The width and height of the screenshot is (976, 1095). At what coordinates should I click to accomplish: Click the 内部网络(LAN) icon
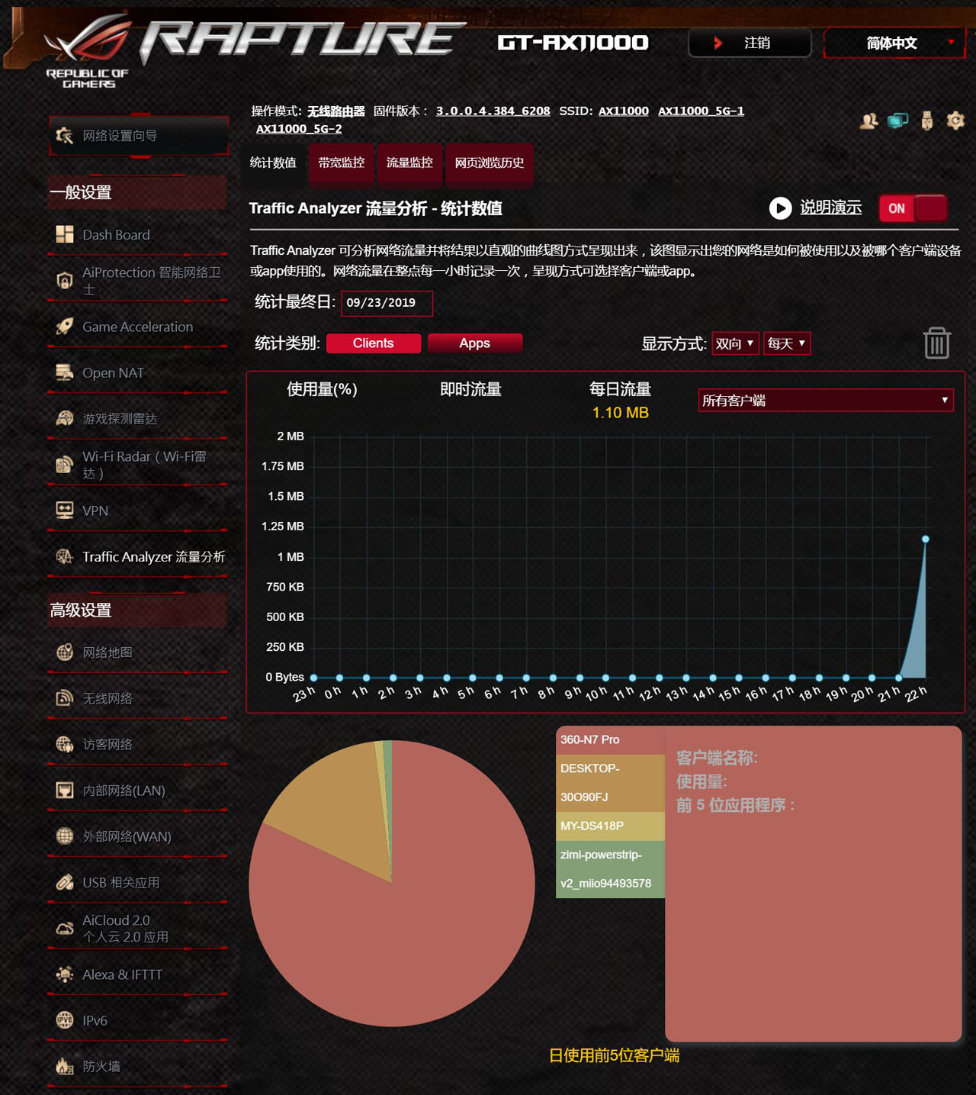(65, 791)
